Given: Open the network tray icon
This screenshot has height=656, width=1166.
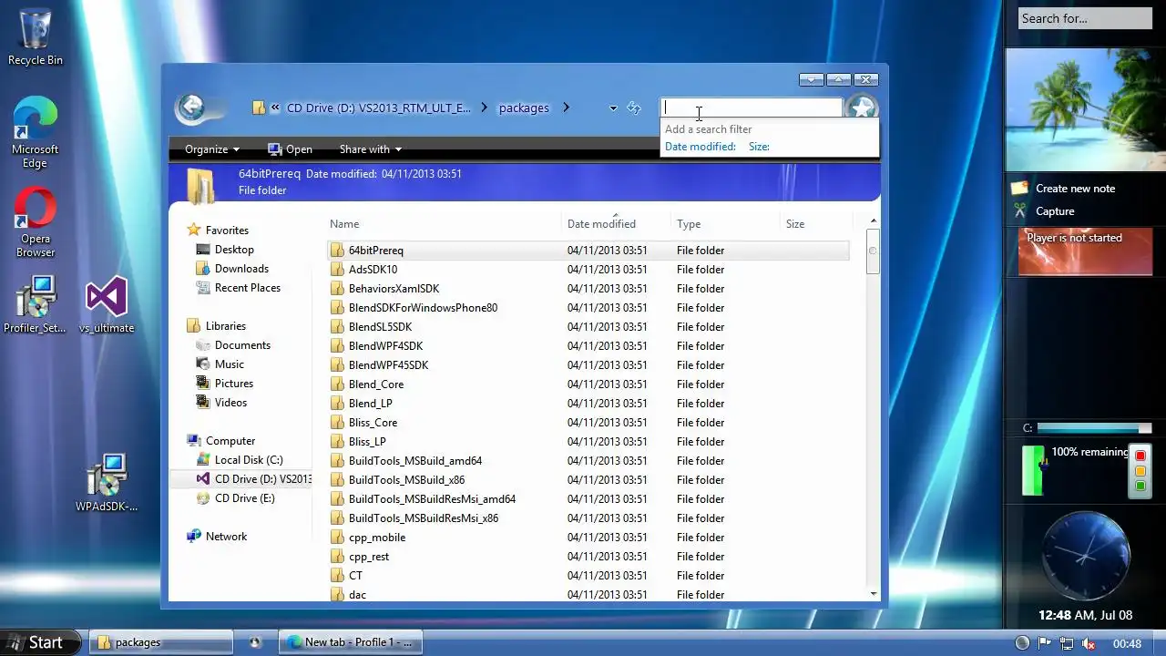Looking at the screenshot, I should pyautogui.click(x=1067, y=643).
